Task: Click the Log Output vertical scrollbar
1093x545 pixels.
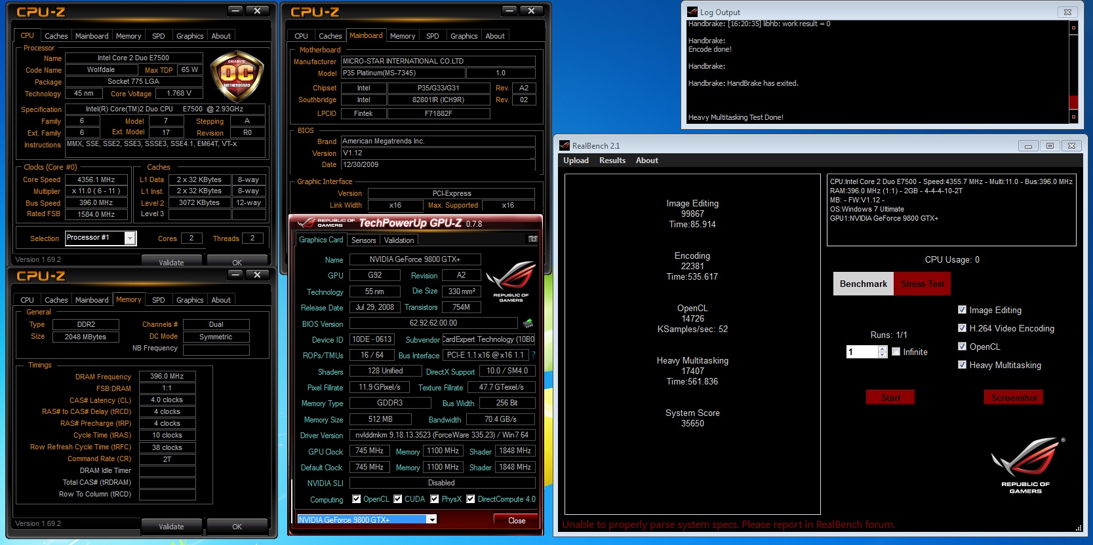Action: pos(1073,72)
